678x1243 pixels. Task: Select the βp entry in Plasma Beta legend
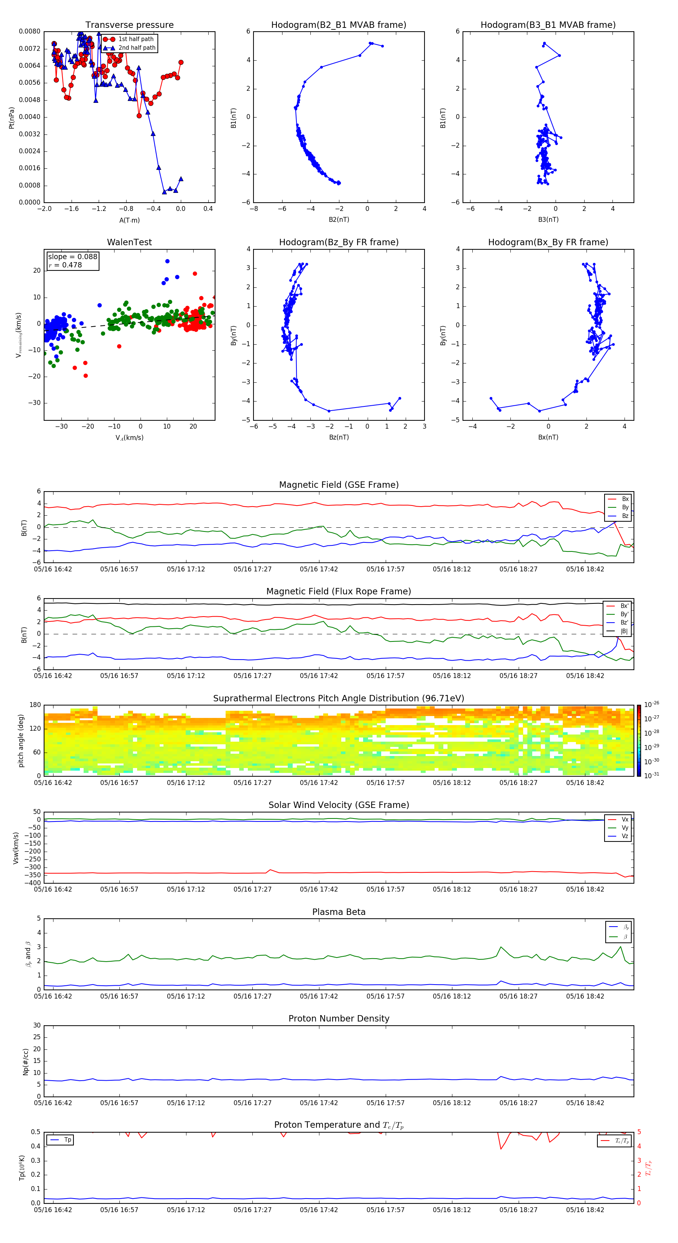click(619, 927)
